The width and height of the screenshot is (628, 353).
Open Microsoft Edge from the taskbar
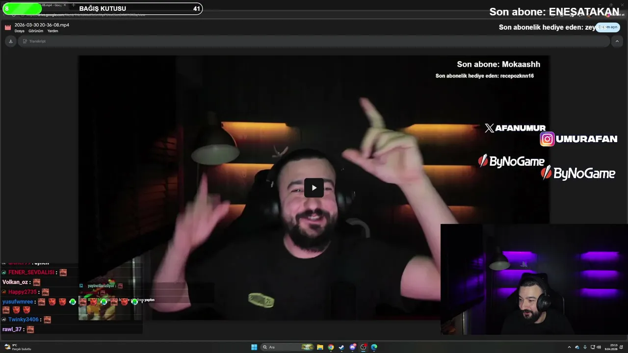pos(374,347)
